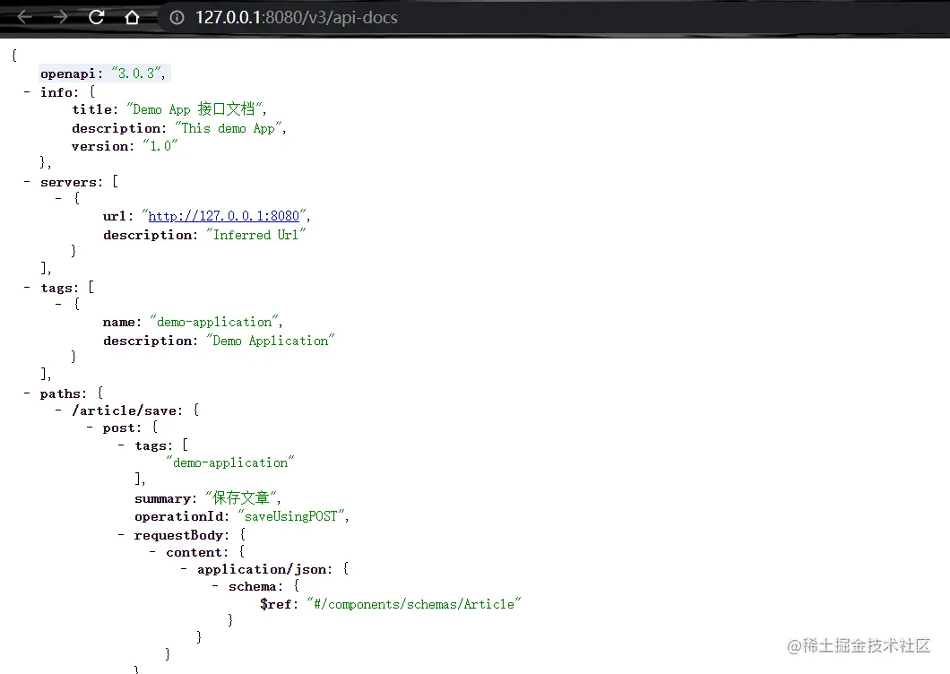Collapse the top-level tags array
This screenshot has width=950, height=674.
click(x=27, y=288)
